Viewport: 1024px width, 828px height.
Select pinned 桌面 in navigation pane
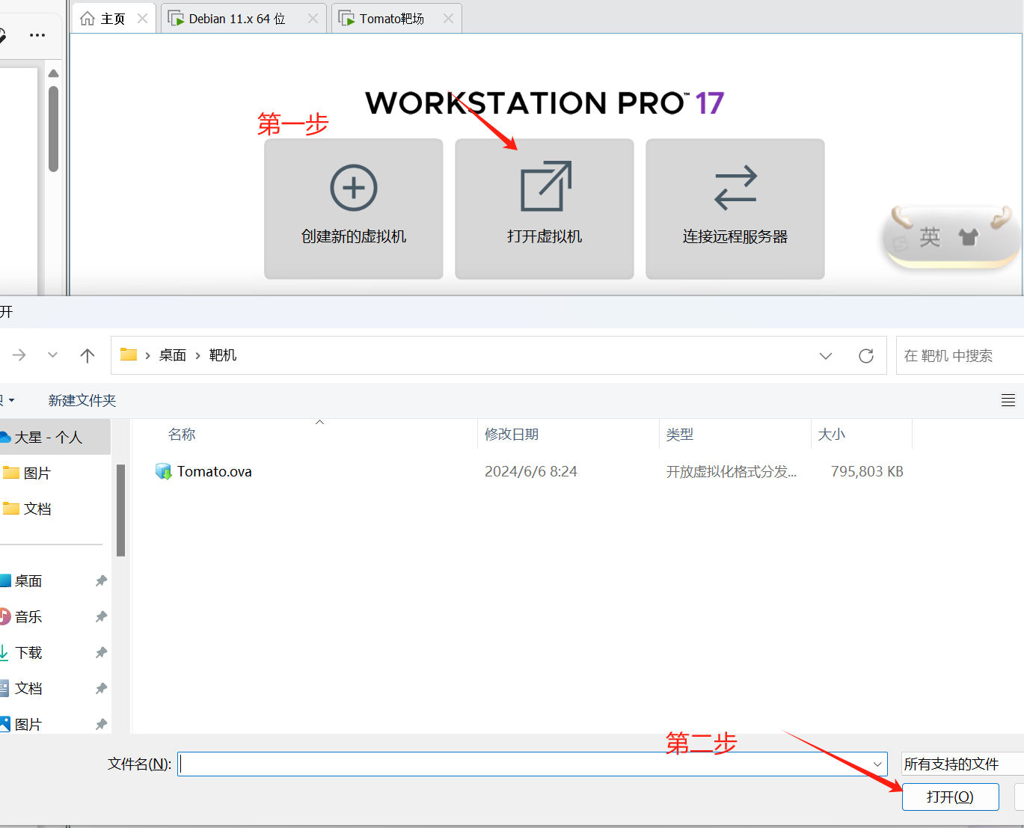pos(28,581)
